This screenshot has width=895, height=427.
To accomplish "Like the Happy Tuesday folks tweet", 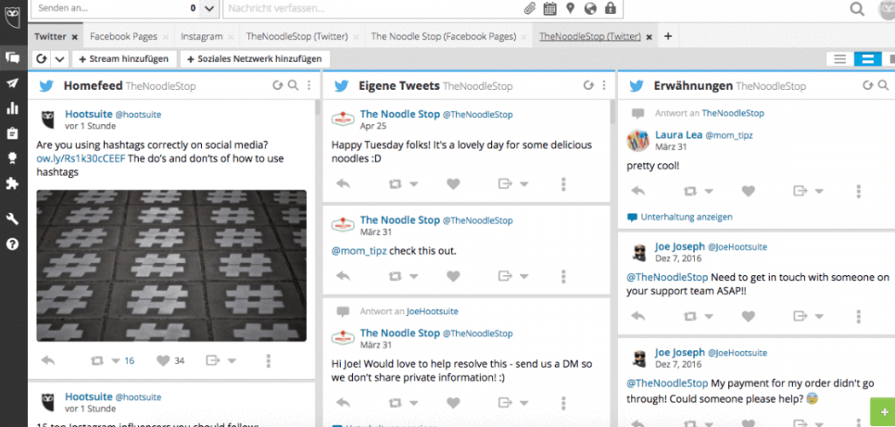I will [x=454, y=183].
